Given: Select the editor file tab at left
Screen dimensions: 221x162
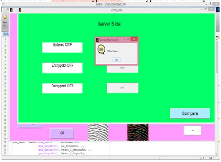Looking at the screenshot, I should click(x=6, y=34).
